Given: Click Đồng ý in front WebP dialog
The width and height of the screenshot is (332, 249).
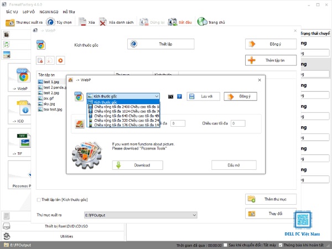Looking at the screenshot, I should pyautogui.click(x=241, y=96).
